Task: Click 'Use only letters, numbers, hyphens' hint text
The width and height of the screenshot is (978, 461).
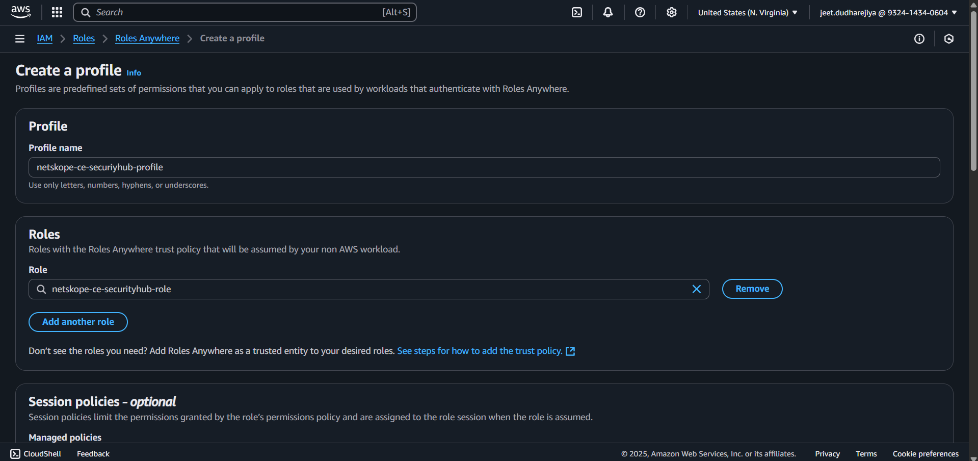Action: pos(119,185)
